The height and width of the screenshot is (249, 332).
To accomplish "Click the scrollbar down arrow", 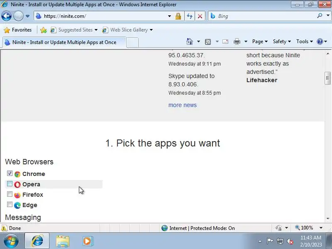I will 328,219.
